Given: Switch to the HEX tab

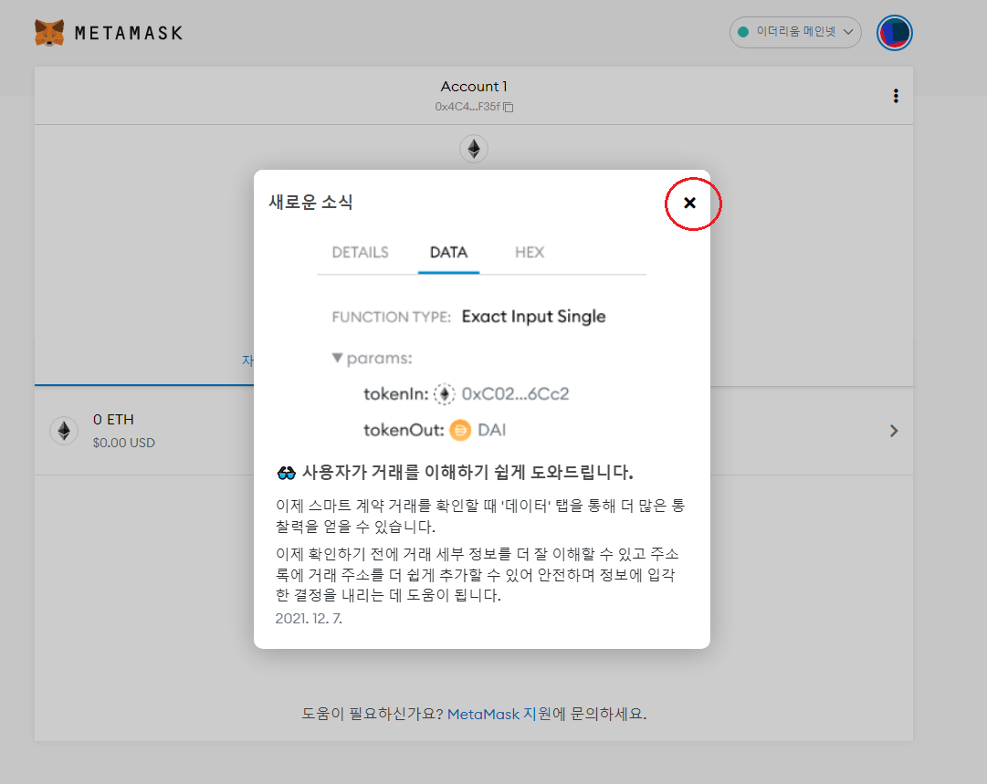Looking at the screenshot, I should 530,252.
